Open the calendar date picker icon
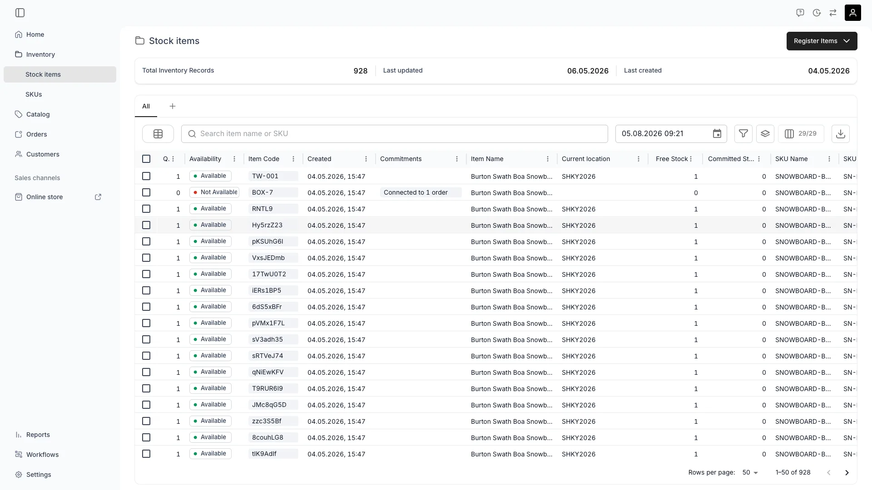The width and height of the screenshot is (872, 490). (717, 134)
